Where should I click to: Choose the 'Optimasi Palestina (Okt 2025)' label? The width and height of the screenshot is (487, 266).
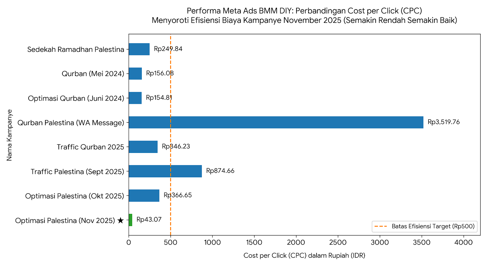tap(75, 196)
